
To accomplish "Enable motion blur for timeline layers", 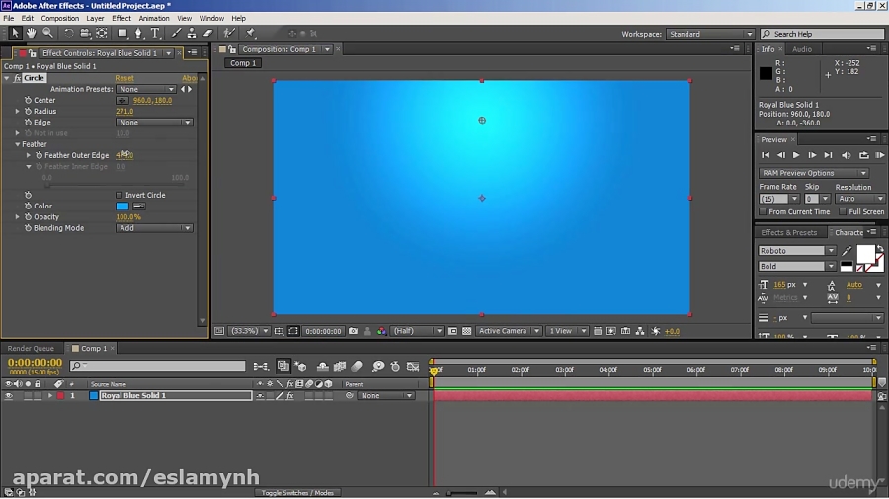I will (357, 367).
